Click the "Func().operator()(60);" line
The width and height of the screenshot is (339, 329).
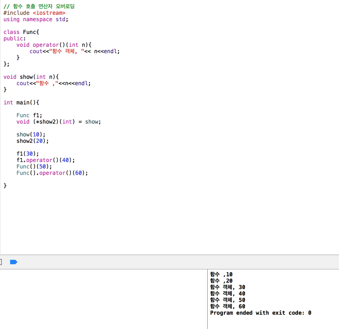(52, 173)
